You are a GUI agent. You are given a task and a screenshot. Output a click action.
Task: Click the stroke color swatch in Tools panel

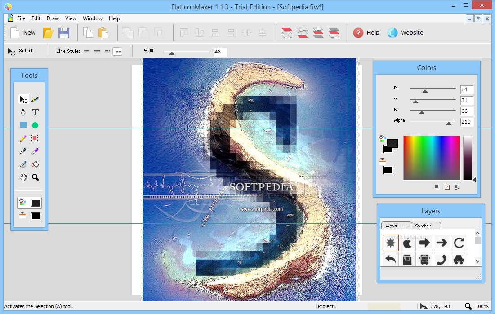point(36,216)
